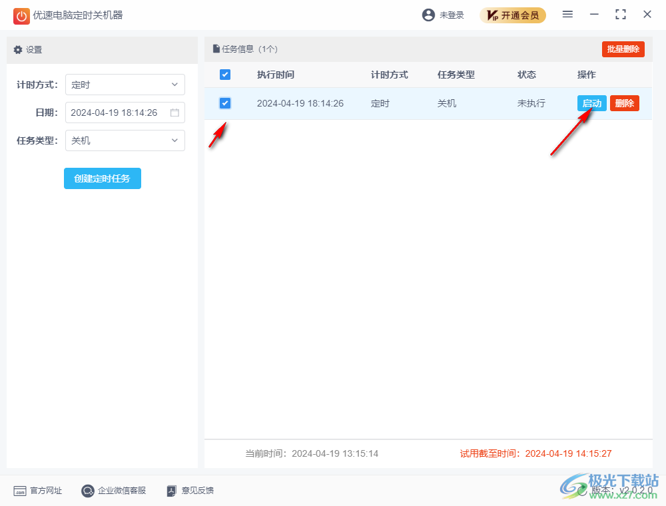
Task: Open the hamburger menu icon
Action: [567, 15]
